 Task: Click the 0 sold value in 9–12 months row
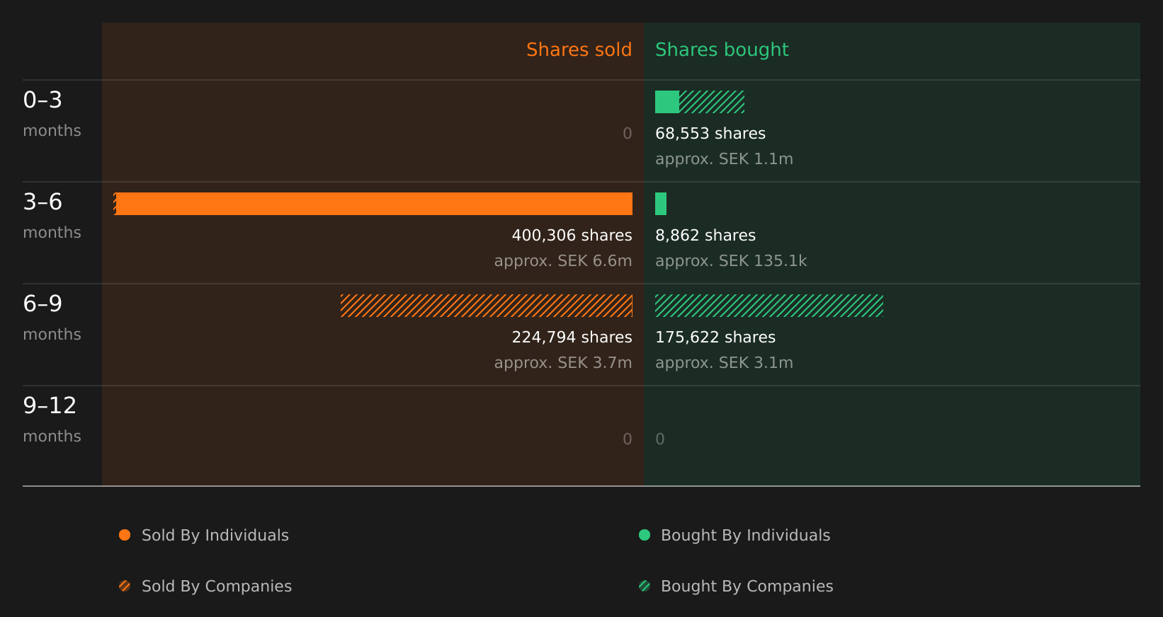[628, 439]
